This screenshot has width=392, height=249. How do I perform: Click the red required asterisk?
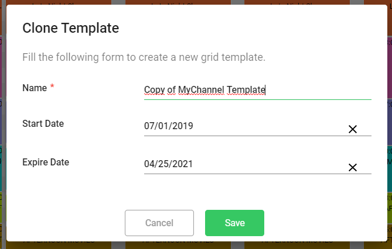[52, 87]
